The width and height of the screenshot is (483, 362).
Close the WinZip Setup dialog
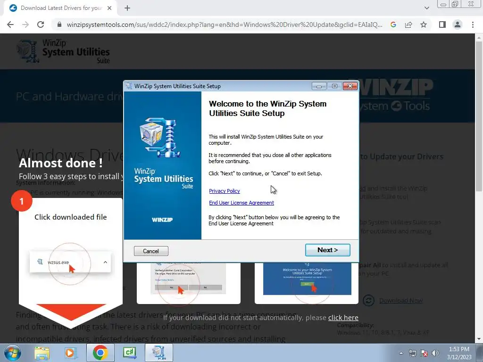coord(350,86)
